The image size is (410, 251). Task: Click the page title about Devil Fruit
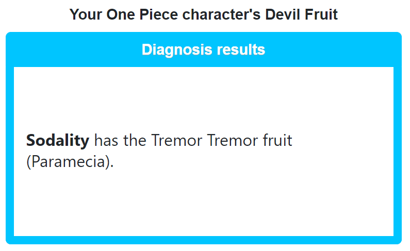203,14
